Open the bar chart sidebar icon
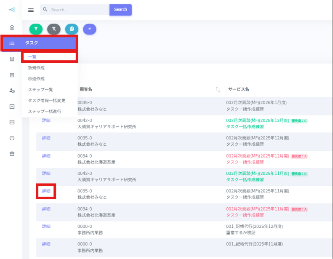 tap(12, 122)
